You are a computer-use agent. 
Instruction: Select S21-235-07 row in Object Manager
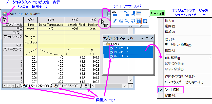128,52
